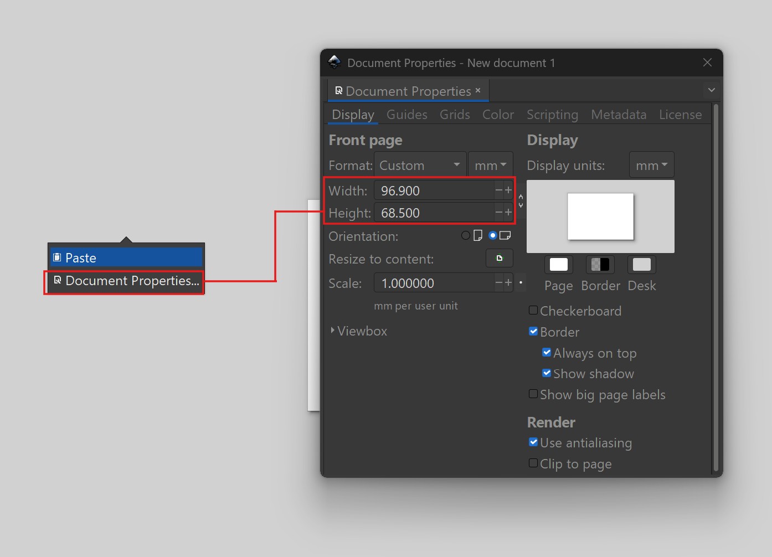Select portrait orientation radio button
The image size is (772, 557).
pos(466,235)
